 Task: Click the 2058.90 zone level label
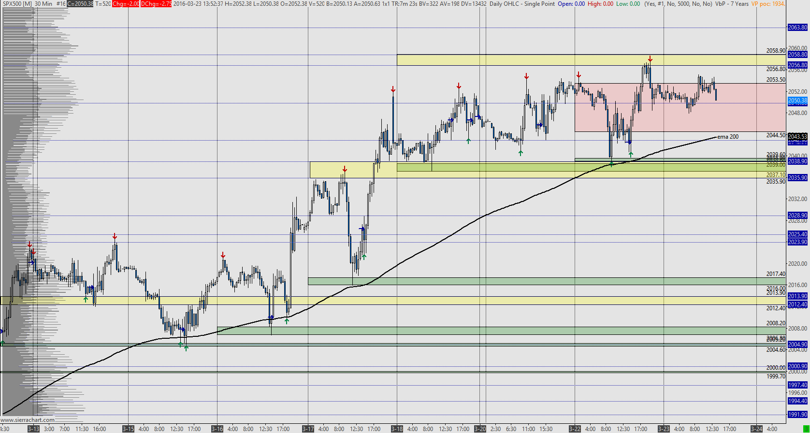click(x=776, y=51)
